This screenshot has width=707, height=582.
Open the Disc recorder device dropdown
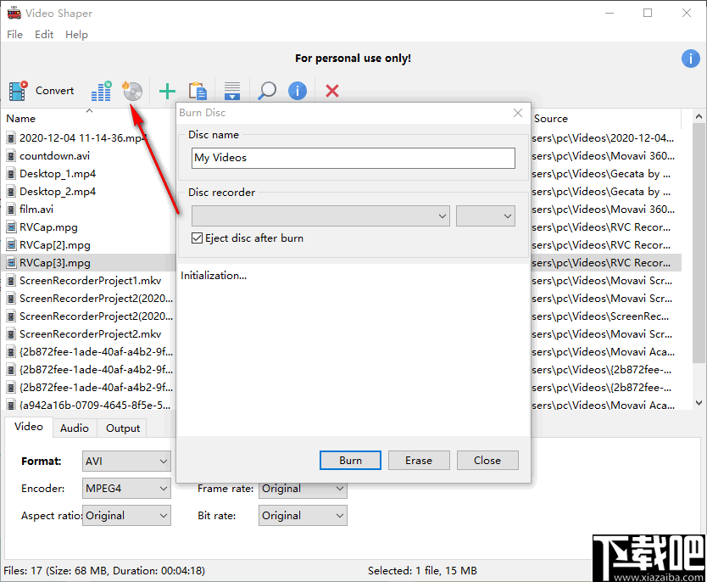coord(320,216)
